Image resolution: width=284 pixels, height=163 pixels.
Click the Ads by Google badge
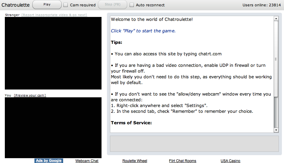coord(49,161)
